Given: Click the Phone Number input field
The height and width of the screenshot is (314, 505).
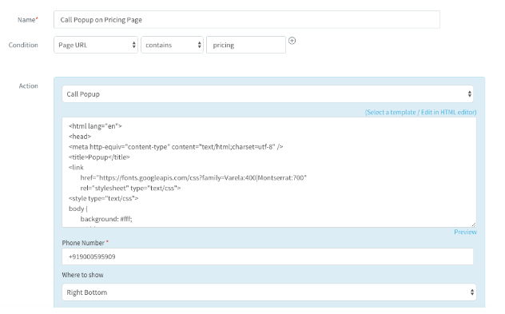Looking at the screenshot, I should 268,256.
